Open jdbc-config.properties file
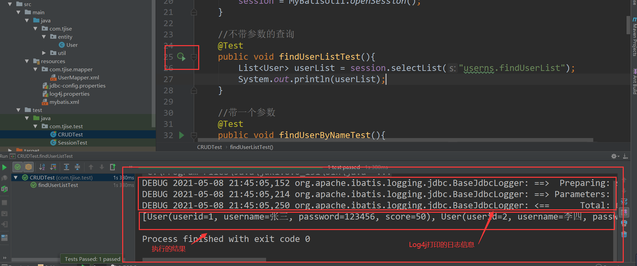The width and height of the screenshot is (637, 266). 74,85
